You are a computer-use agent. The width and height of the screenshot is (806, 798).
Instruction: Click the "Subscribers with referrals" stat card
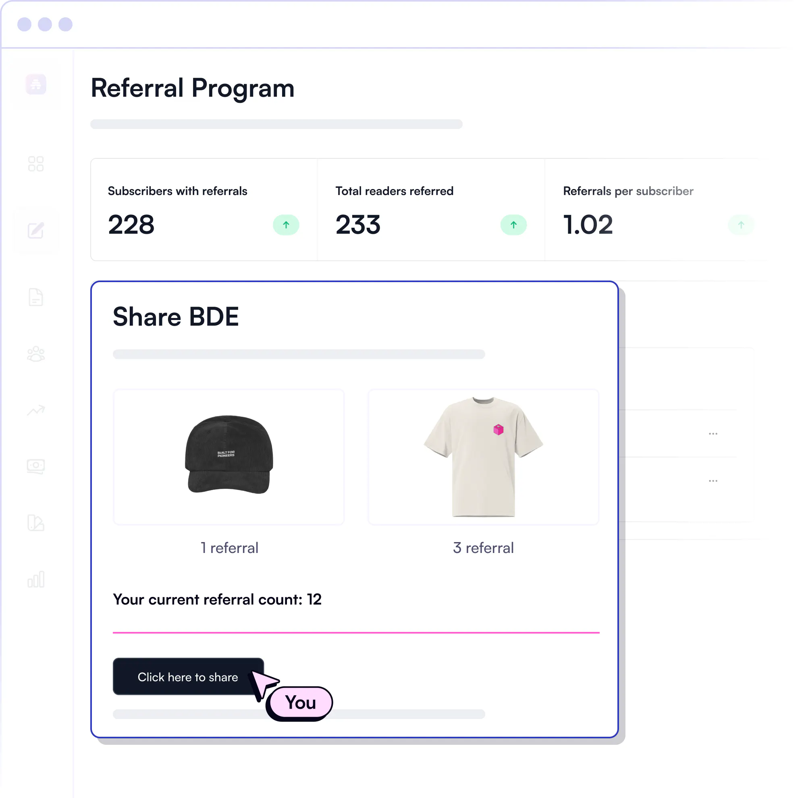(x=204, y=210)
